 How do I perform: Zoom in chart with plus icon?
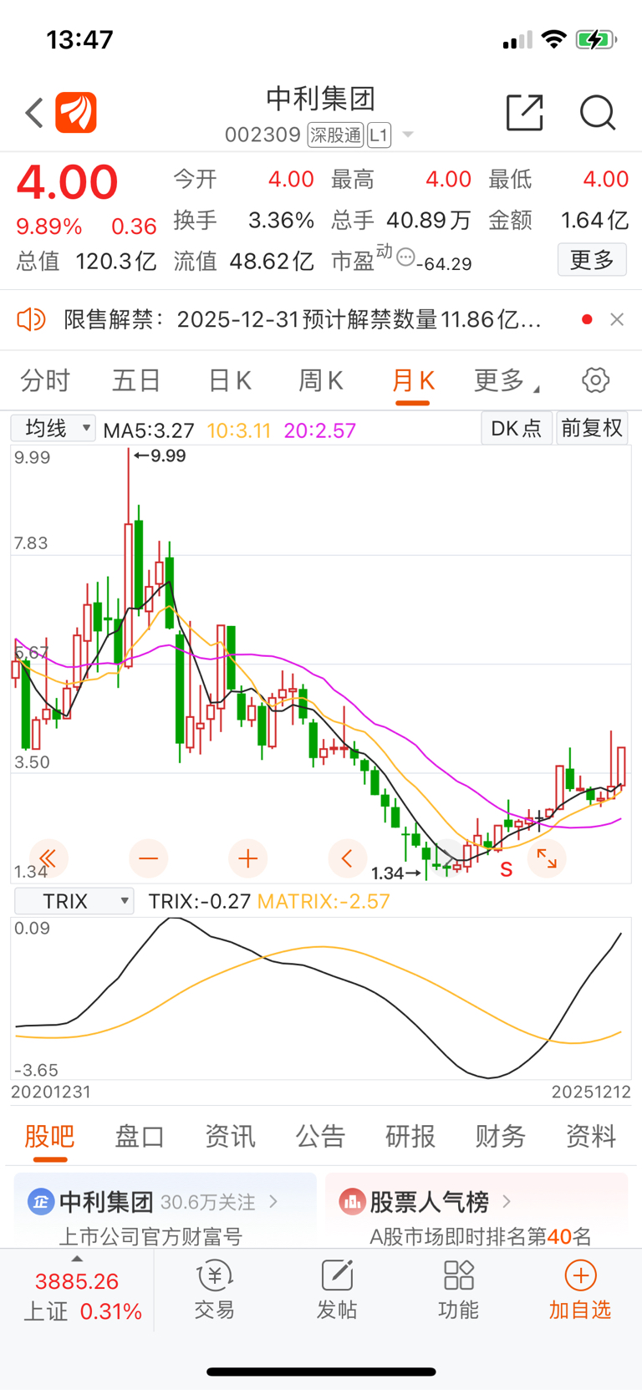tap(247, 858)
